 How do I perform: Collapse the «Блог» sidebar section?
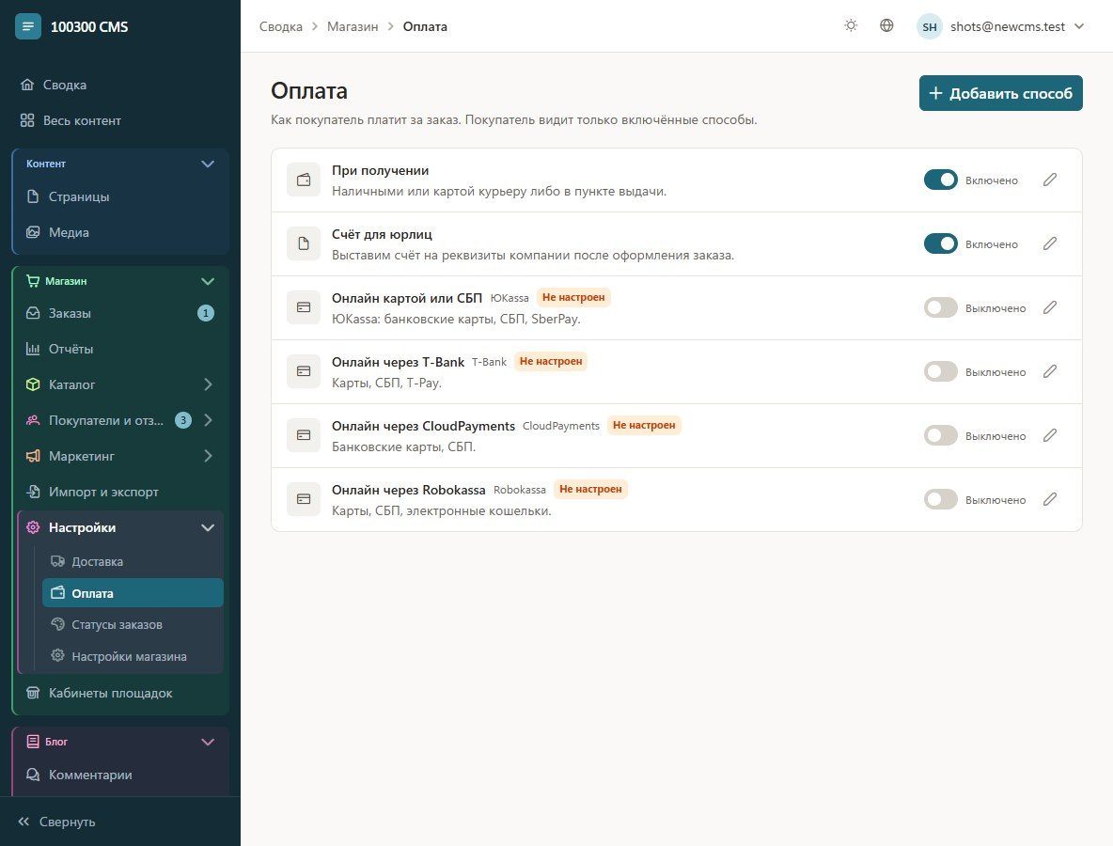click(x=207, y=743)
